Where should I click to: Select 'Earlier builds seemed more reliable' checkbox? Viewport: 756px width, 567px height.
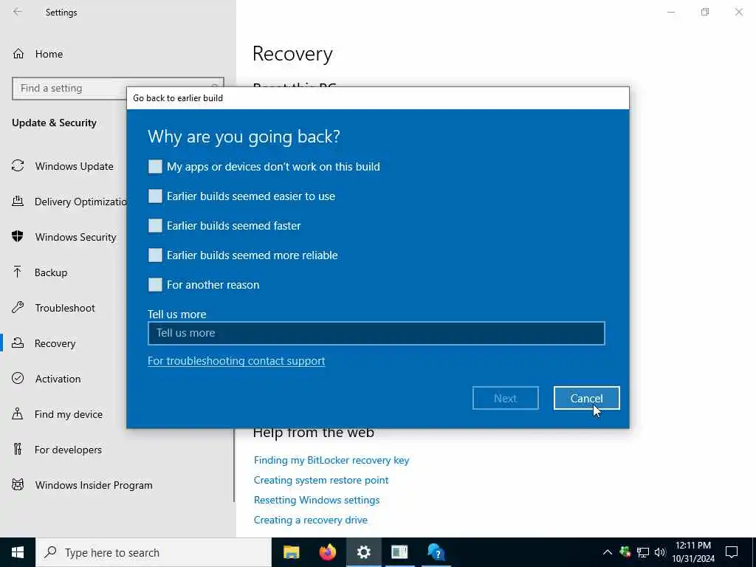click(x=155, y=255)
